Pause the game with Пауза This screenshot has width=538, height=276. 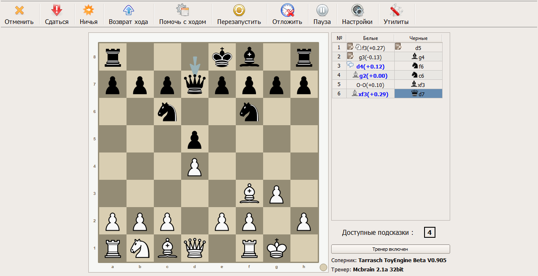[x=322, y=11]
